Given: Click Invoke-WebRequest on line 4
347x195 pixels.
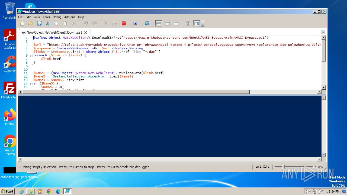Looking at the screenshot, I should 73,48.
